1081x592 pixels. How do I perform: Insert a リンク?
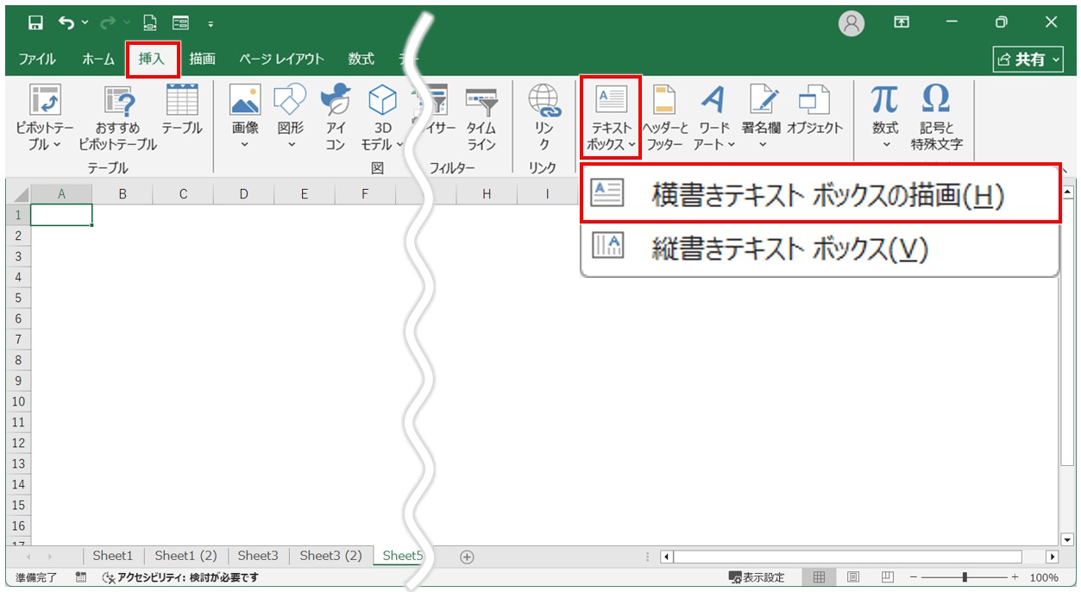(544, 117)
